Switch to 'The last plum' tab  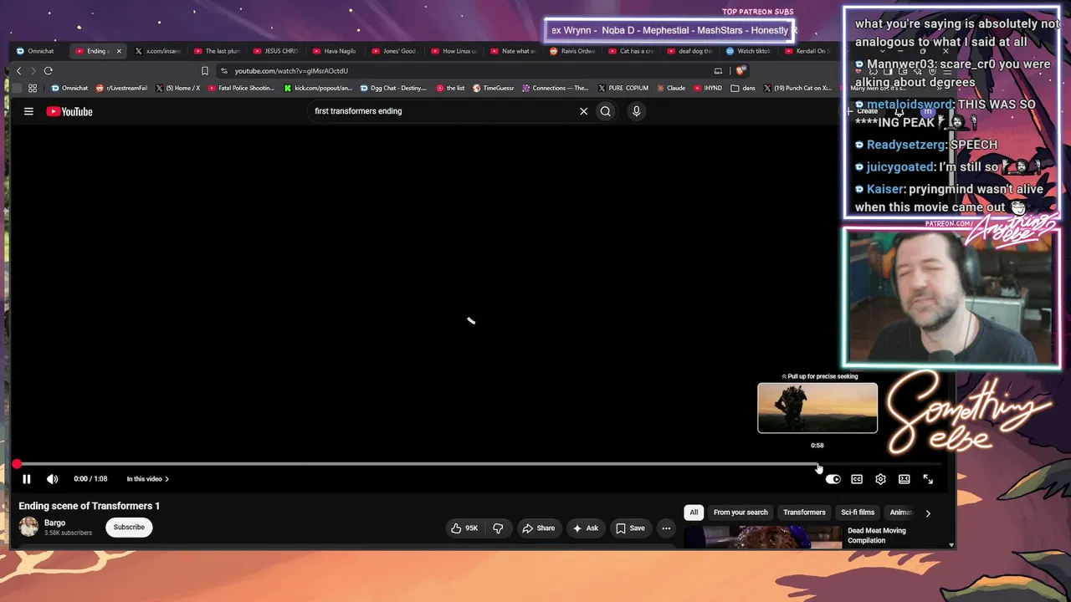218,51
